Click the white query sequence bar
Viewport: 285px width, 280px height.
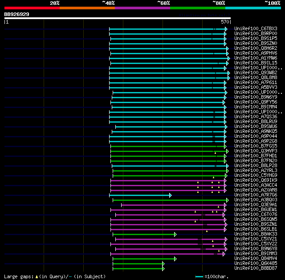[118, 18]
